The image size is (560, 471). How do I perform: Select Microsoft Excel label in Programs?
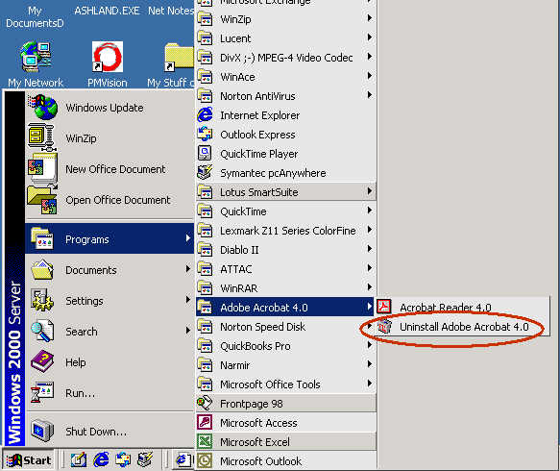[x=255, y=442]
